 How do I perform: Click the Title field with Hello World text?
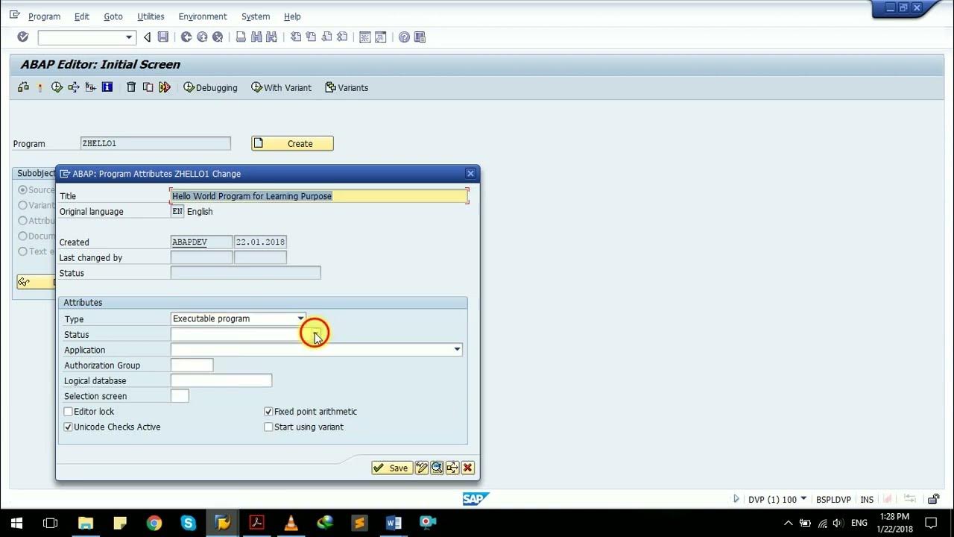pos(319,196)
